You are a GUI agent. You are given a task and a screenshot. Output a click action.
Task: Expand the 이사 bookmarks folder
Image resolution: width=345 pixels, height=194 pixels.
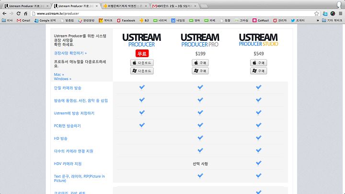click(7, 20)
